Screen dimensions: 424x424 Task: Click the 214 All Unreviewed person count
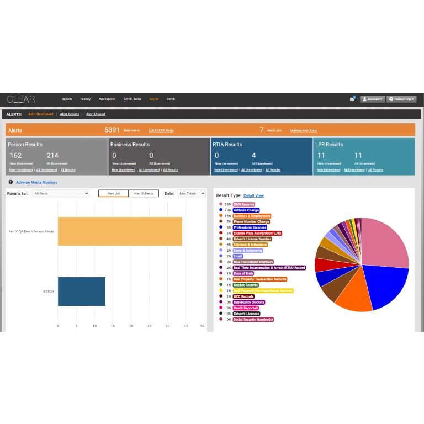point(52,156)
